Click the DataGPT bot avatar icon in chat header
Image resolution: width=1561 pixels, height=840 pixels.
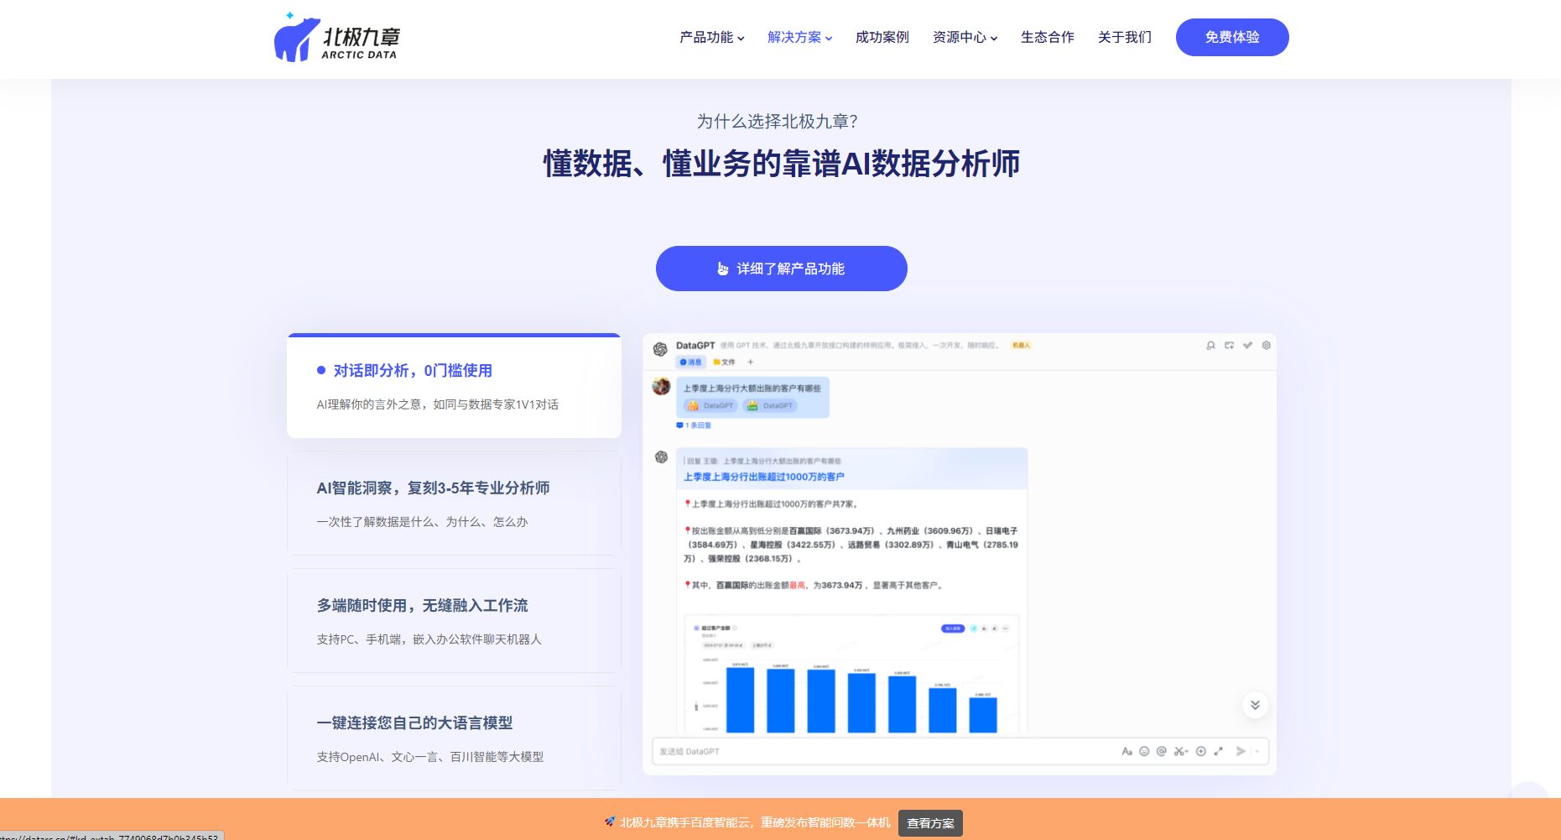[660, 349]
